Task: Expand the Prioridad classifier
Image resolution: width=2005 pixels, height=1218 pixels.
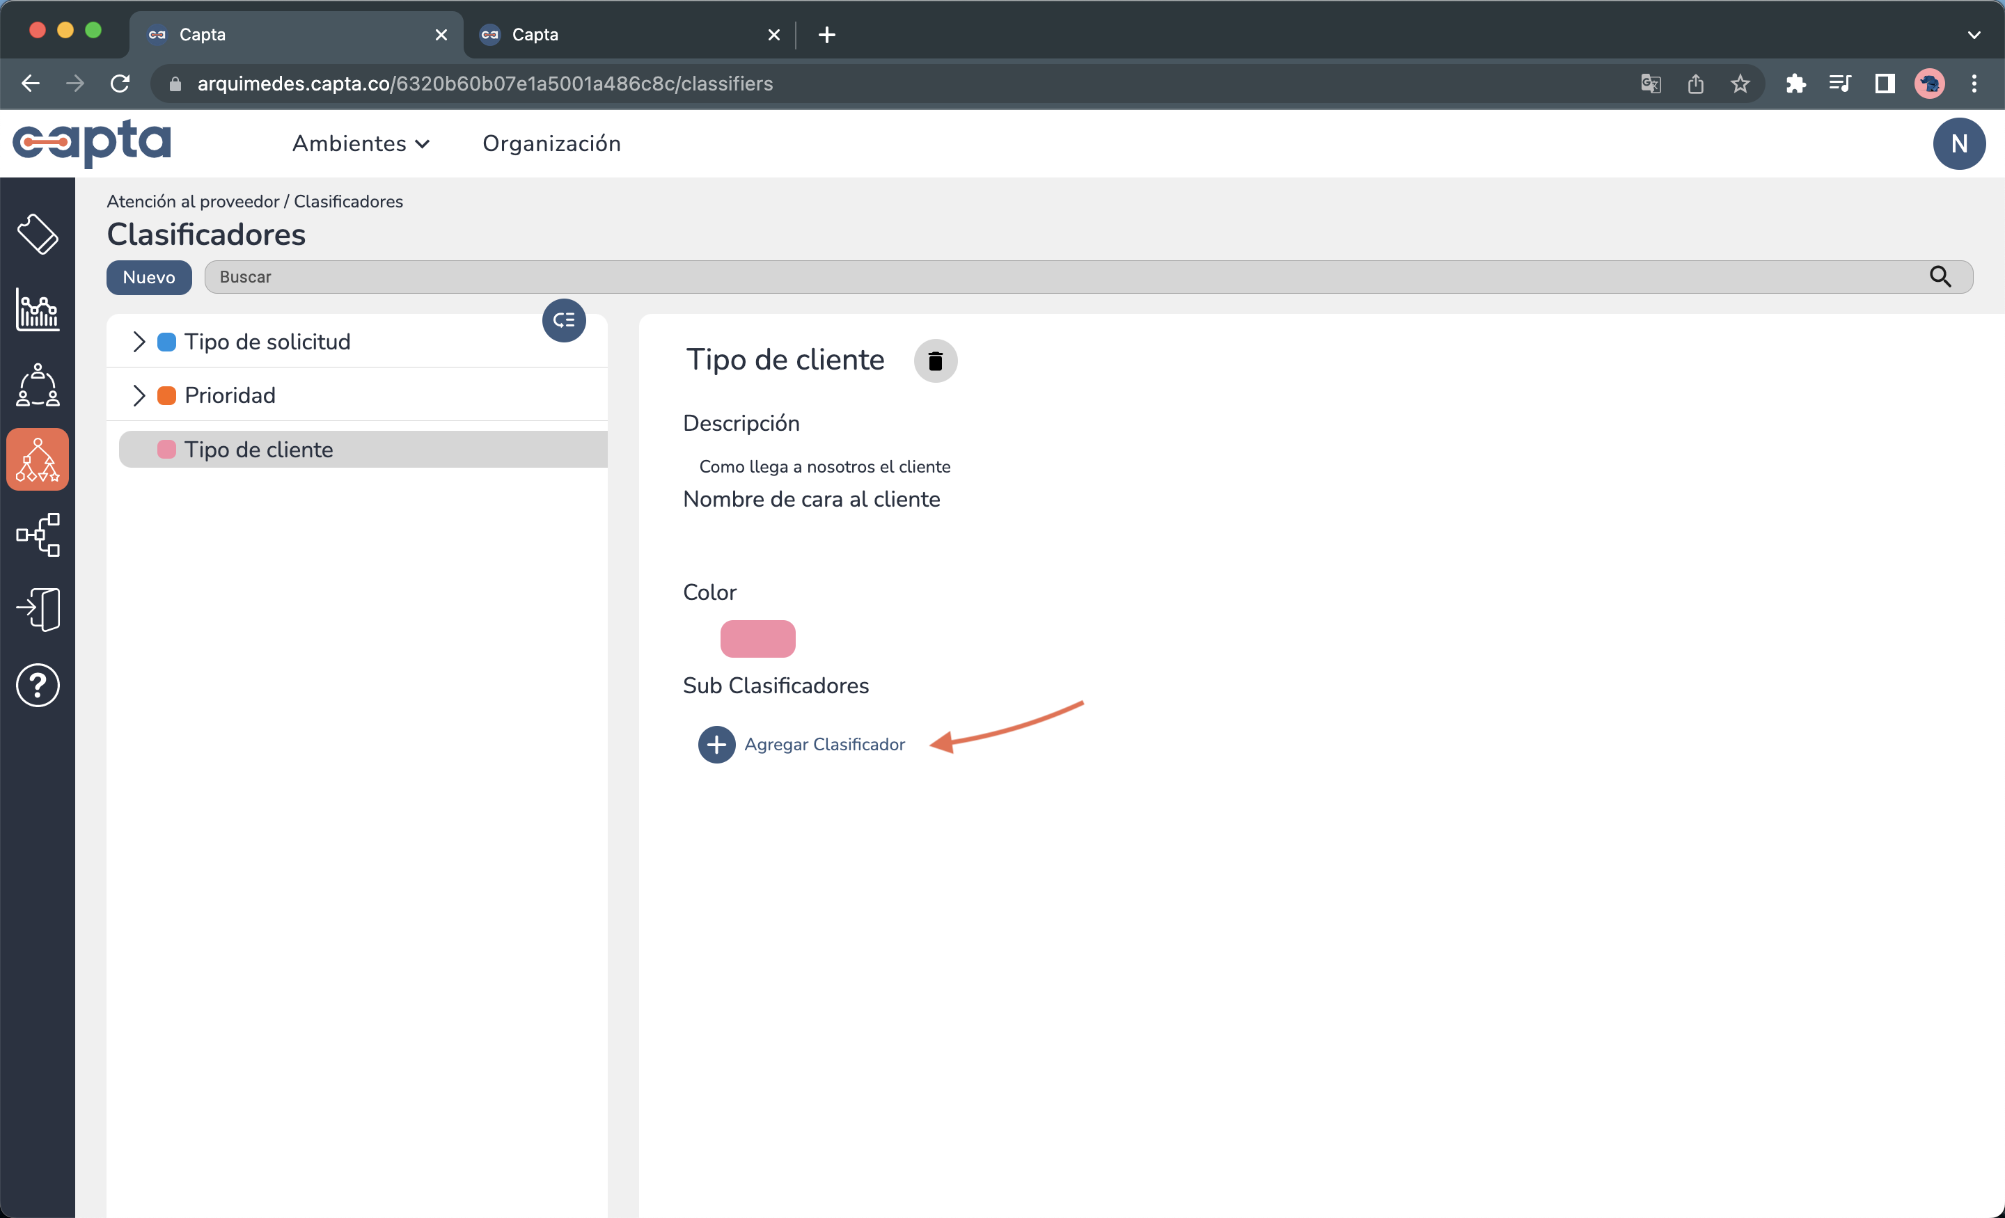Action: pyautogui.click(x=139, y=395)
